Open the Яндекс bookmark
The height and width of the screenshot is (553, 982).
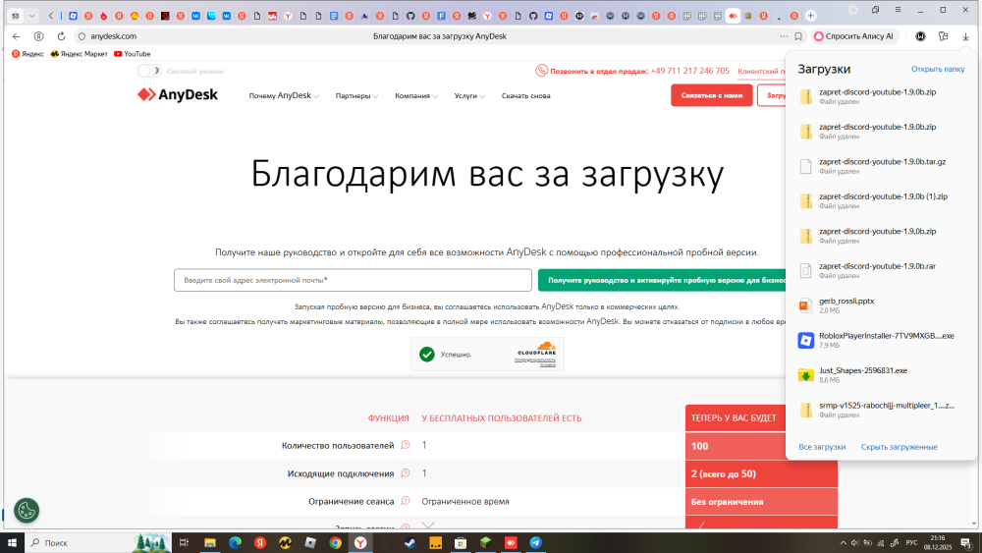click(x=28, y=54)
